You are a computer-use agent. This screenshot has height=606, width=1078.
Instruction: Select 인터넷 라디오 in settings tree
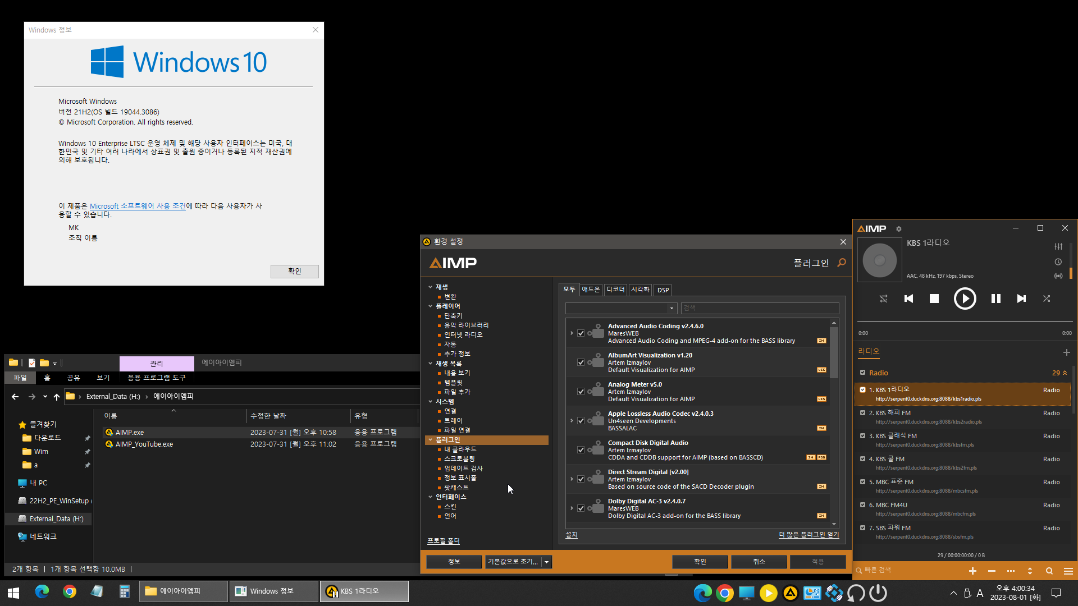[463, 335]
